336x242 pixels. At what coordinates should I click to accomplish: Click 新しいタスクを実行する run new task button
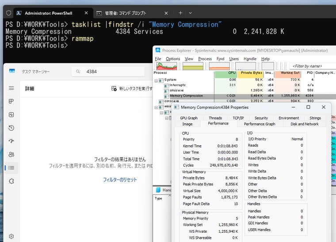132,89
